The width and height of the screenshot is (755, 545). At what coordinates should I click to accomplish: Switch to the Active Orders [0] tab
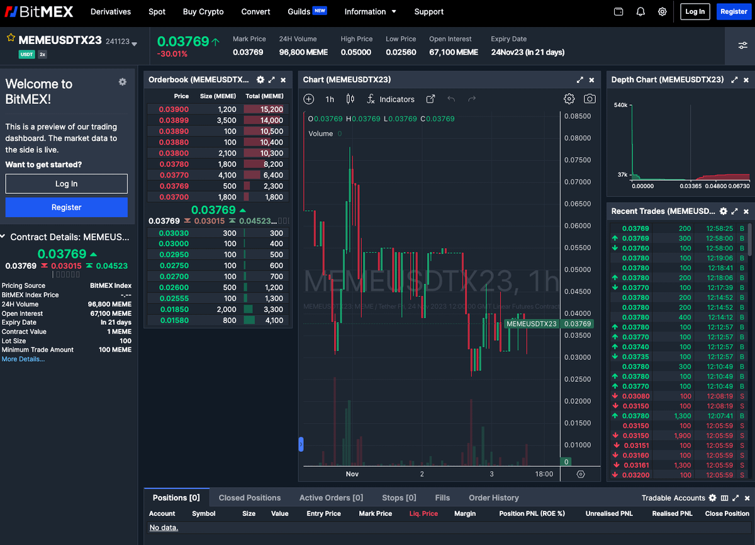click(331, 498)
